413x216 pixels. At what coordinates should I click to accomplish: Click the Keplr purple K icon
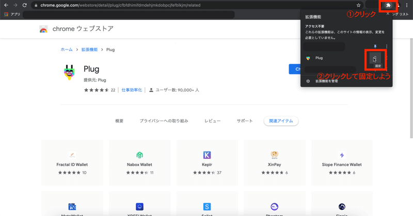(x=207, y=155)
